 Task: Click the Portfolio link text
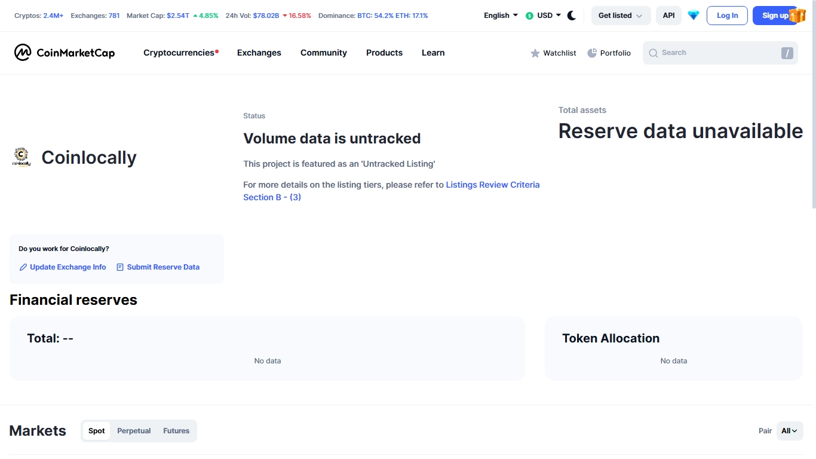pyautogui.click(x=615, y=53)
